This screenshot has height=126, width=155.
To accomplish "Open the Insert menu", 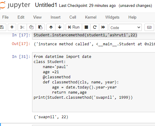I will coord(55,17).
